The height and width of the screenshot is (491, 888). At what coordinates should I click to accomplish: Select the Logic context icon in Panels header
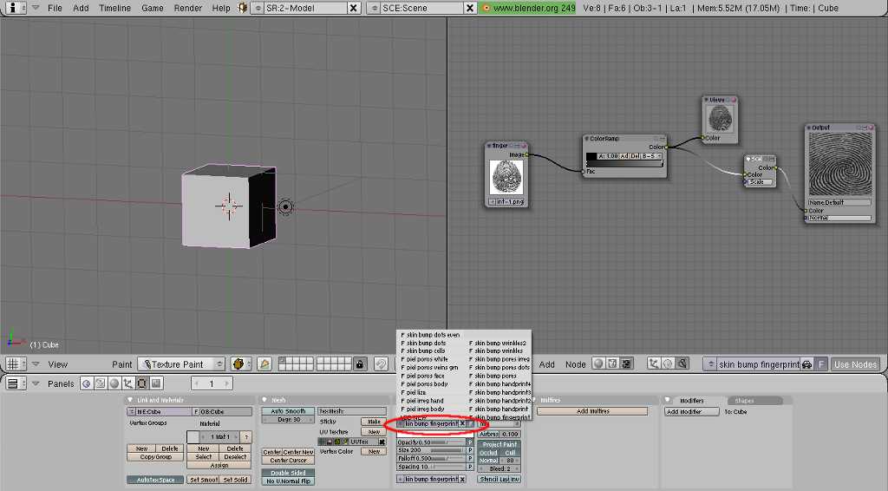(x=87, y=383)
